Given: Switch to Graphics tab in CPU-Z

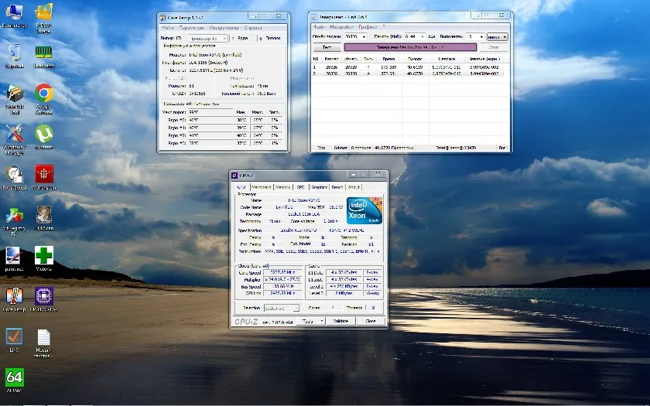Looking at the screenshot, I should coord(319,187).
